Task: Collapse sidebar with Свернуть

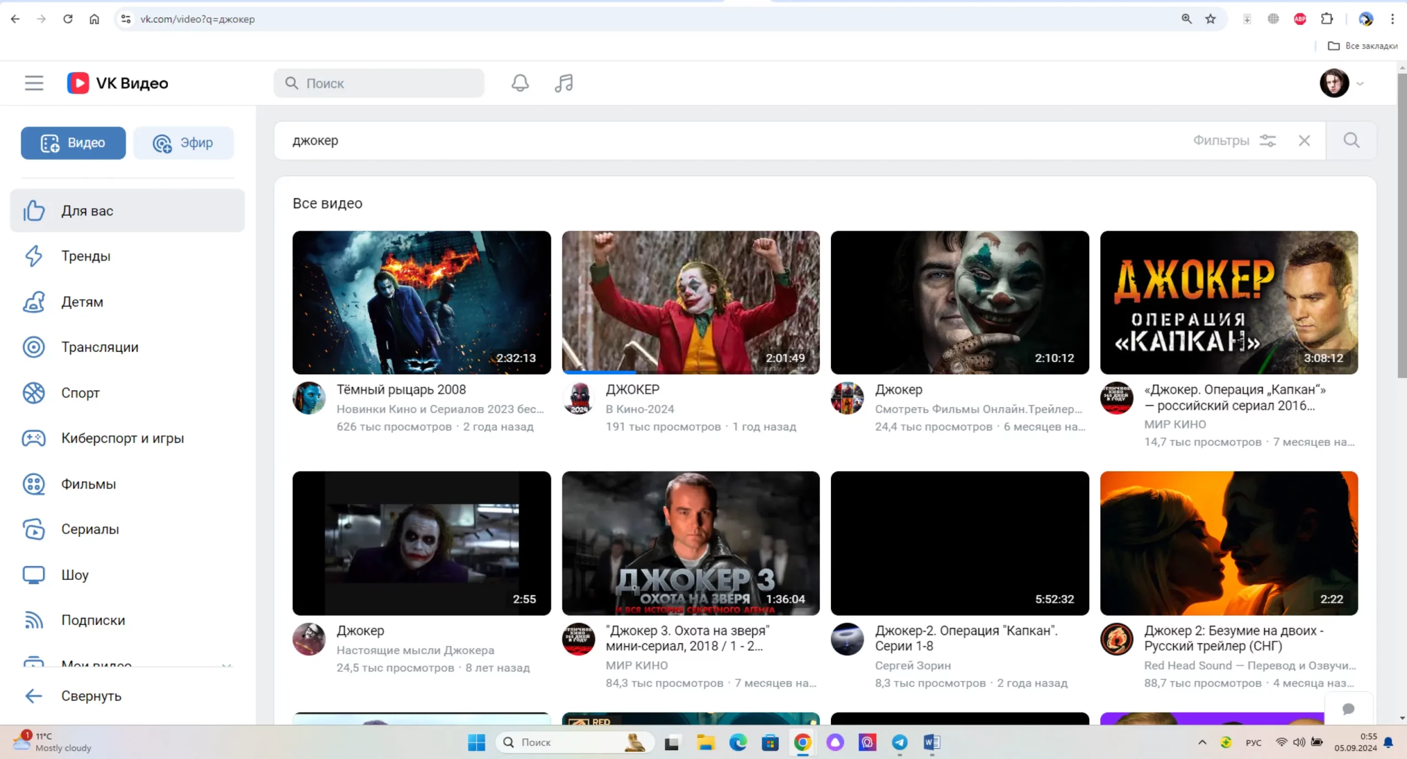Action: point(91,696)
